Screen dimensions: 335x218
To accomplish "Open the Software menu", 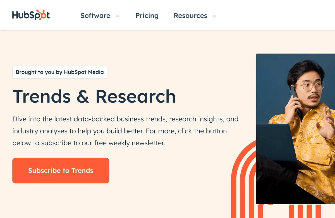I will point(95,16).
